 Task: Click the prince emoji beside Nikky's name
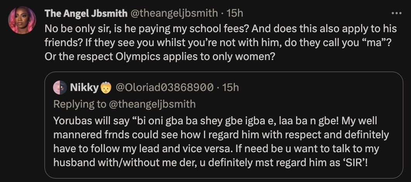[106, 88]
